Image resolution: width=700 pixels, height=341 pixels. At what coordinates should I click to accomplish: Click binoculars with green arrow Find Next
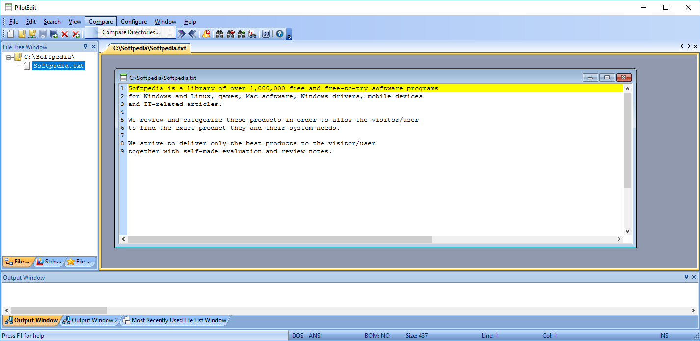pos(241,34)
